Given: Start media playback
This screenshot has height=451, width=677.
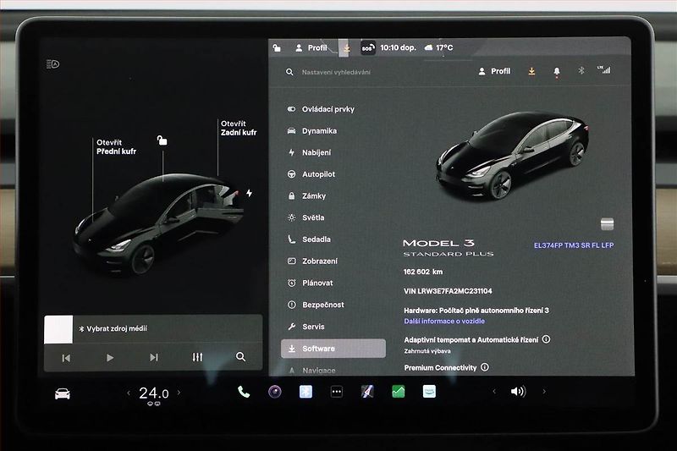Looking at the screenshot, I should [110, 357].
